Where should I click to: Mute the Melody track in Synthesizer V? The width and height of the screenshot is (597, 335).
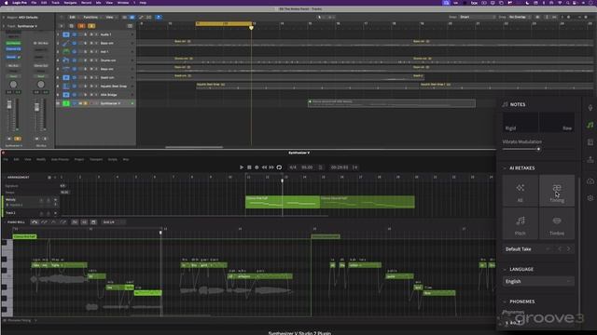pos(41,200)
